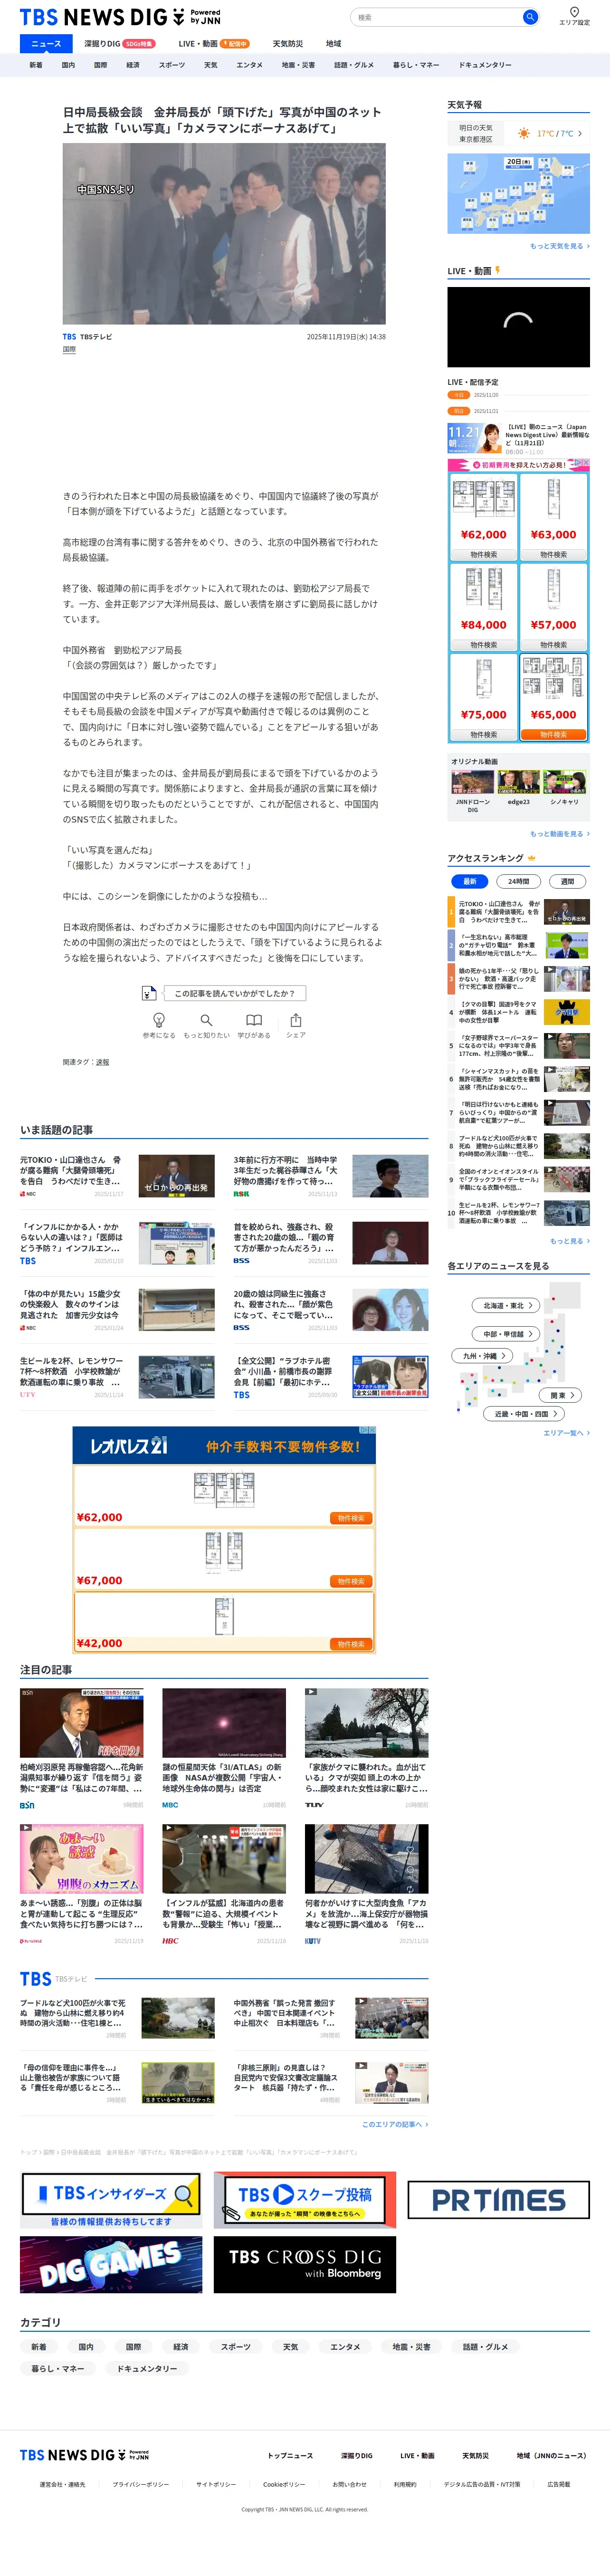
Task: Click the TBS スクープ投稿 banner
Action: pyautogui.click(x=305, y=2200)
